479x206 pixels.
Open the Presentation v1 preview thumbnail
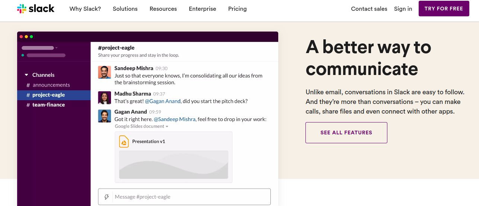tap(174, 164)
